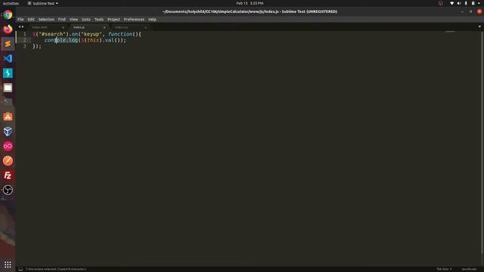Open the clock and calendar in top bar
This screenshot has width=484, height=272.
pos(250,3)
